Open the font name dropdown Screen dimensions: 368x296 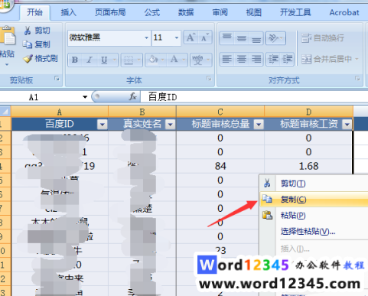[146, 37]
